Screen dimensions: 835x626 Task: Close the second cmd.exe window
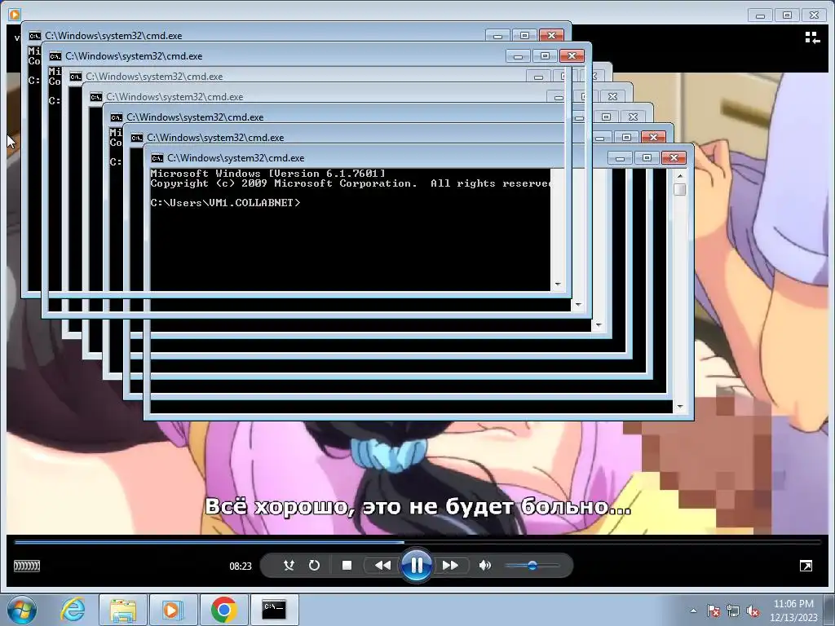coord(653,137)
